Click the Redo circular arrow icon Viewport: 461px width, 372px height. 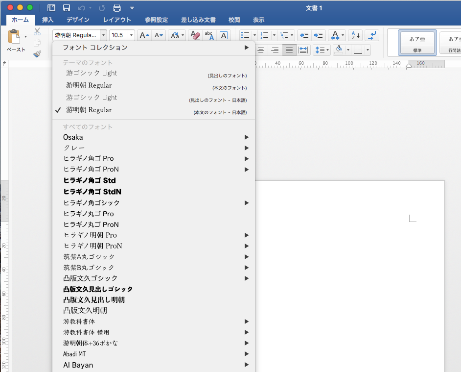point(102,8)
